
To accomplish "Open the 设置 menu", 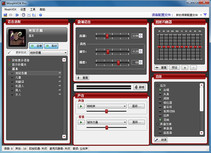I will pyautogui.click(x=23, y=10).
